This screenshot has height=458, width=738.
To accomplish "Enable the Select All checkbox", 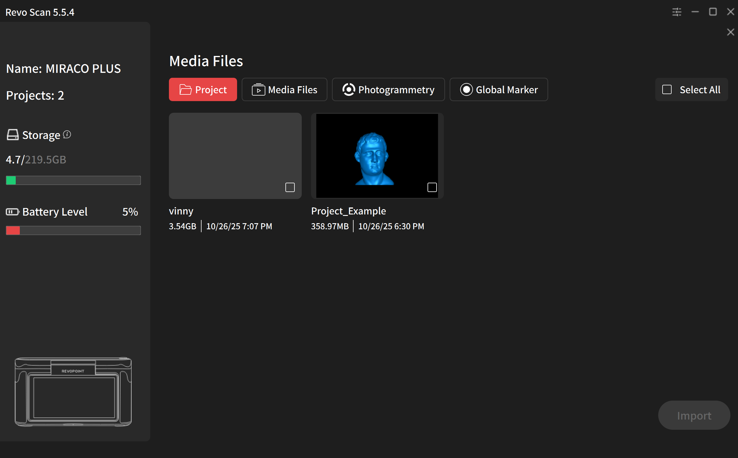I will tap(667, 90).
